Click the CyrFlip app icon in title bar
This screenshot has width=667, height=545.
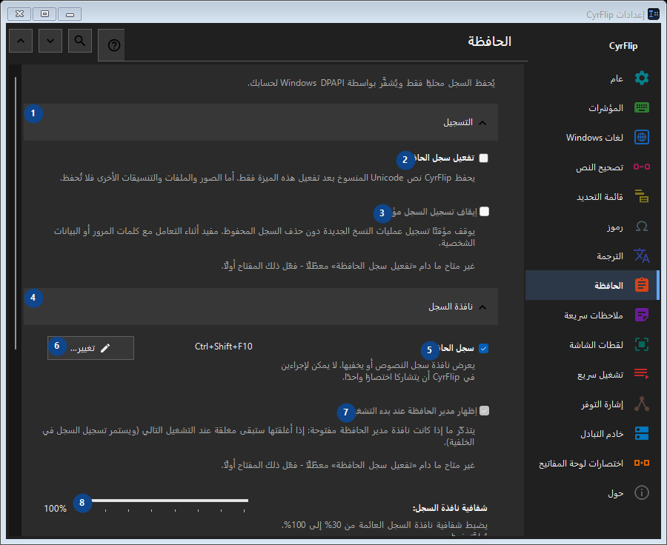pyautogui.click(x=654, y=14)
